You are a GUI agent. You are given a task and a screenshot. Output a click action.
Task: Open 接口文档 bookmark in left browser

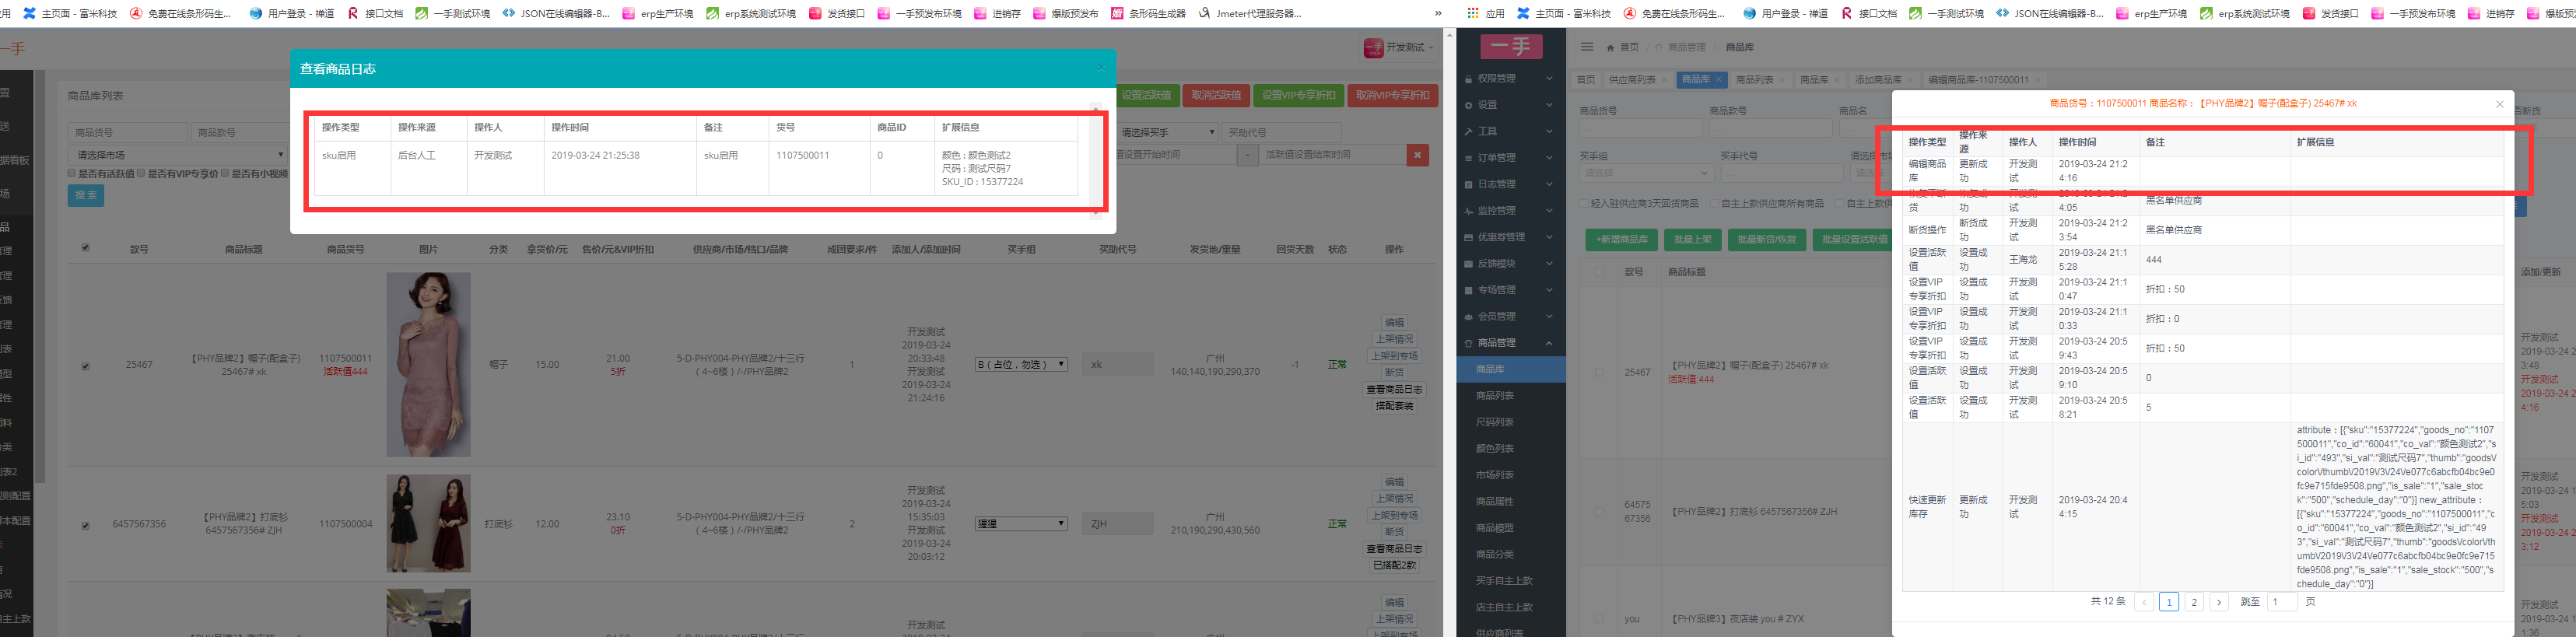point(376,14)
